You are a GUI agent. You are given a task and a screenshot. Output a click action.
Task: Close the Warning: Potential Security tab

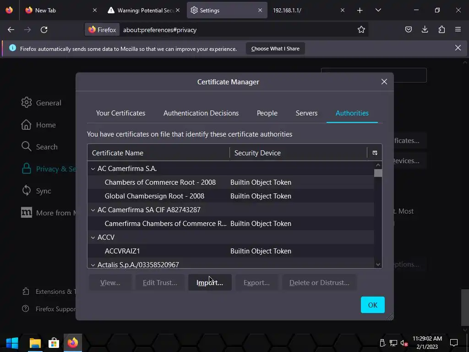pyautogui.click(x=178, y=10)
